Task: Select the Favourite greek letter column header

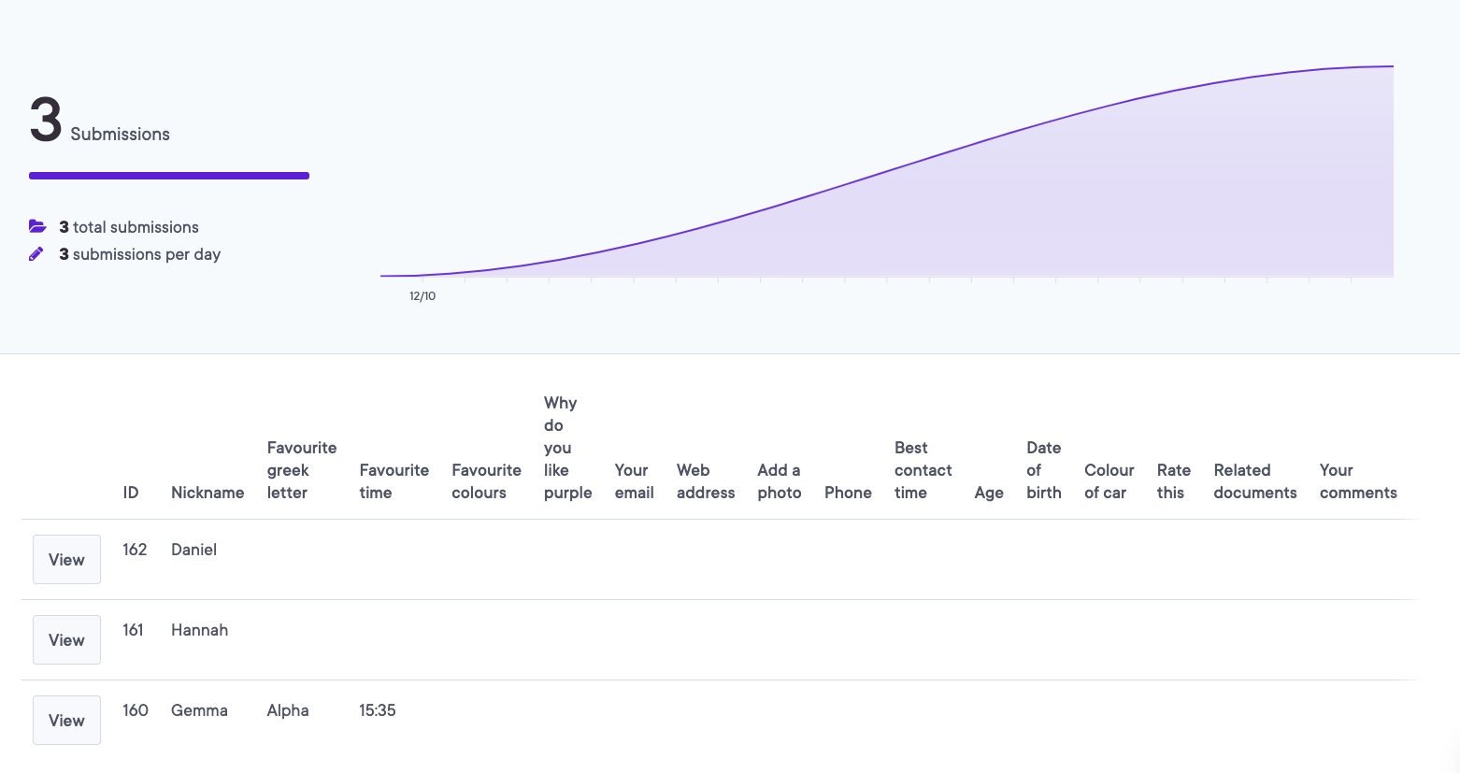Action: (301, 470)
